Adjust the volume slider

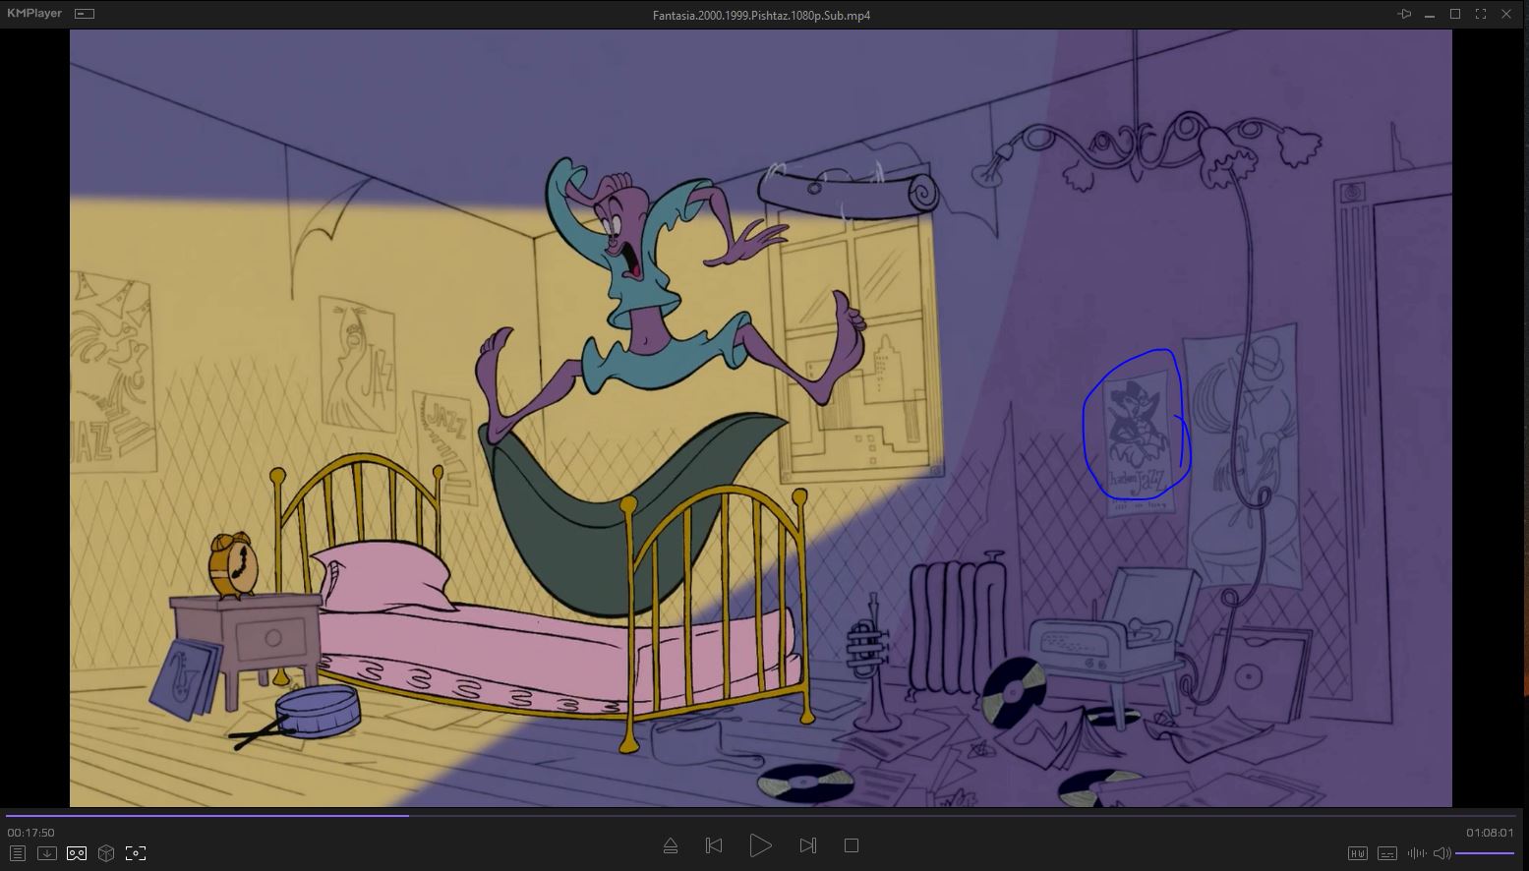point(1485,853)
